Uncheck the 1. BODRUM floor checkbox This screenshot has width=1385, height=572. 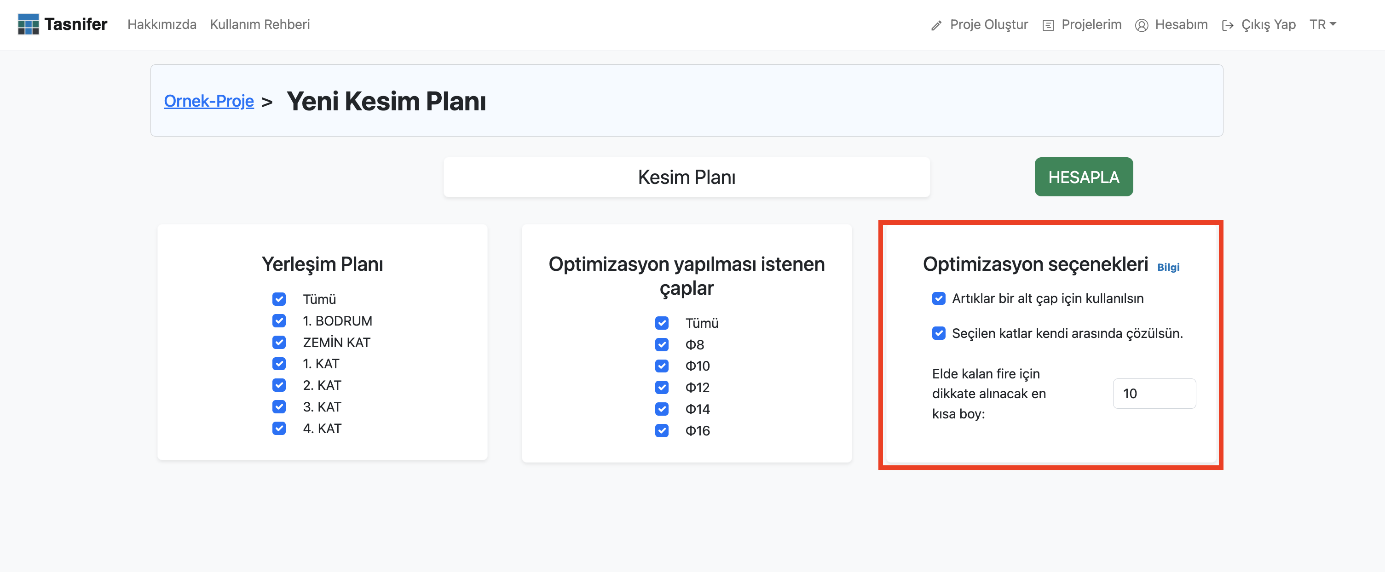pyautogui.click(x=279, y=320)
